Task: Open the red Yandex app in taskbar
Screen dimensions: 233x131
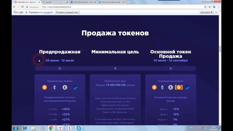Action: pos(69,128)
